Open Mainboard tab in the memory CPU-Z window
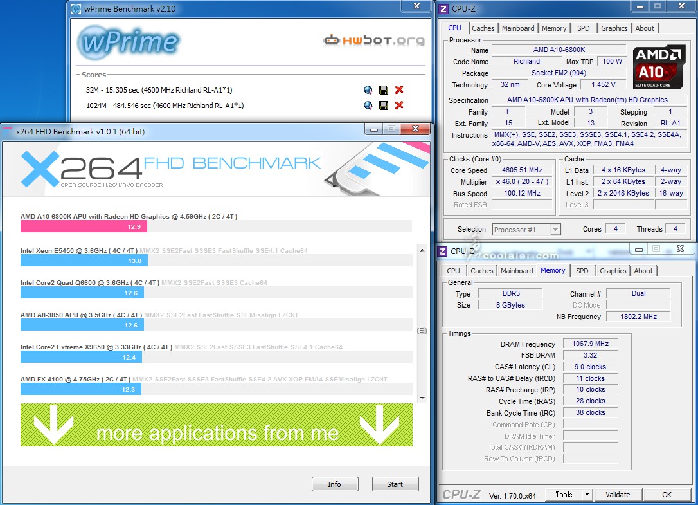698x505 pixels. pyautogui.click(x=517, y=271)
